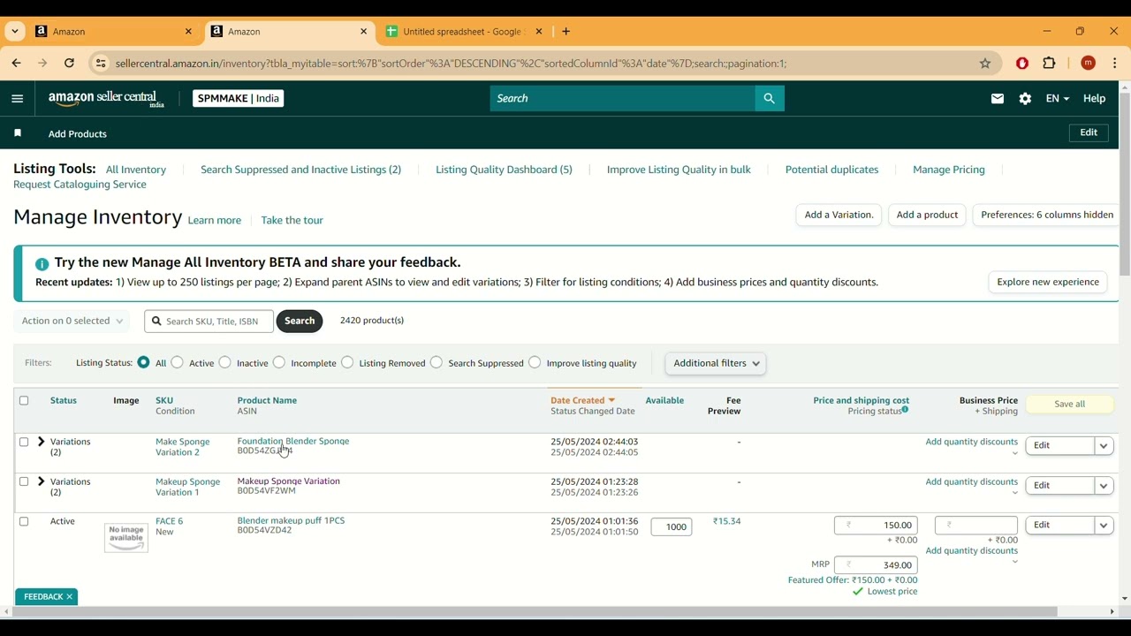
Task: Open All Inventory listing tool
Action: [x=136, y=170]
